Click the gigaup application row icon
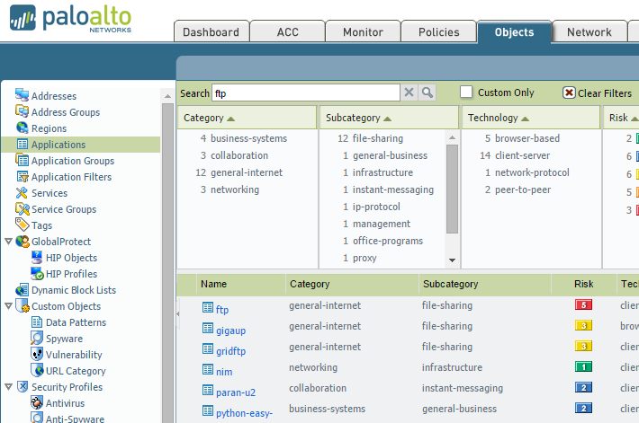Image resolution: width=639 pixels, height=423 pixels. point(208,328)
